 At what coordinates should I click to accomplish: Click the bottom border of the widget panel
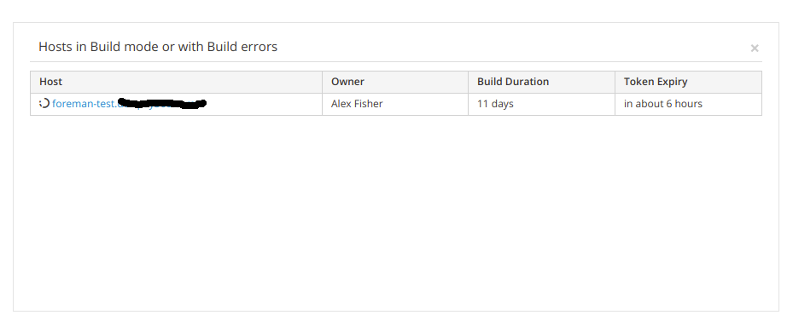click(396, 311)
